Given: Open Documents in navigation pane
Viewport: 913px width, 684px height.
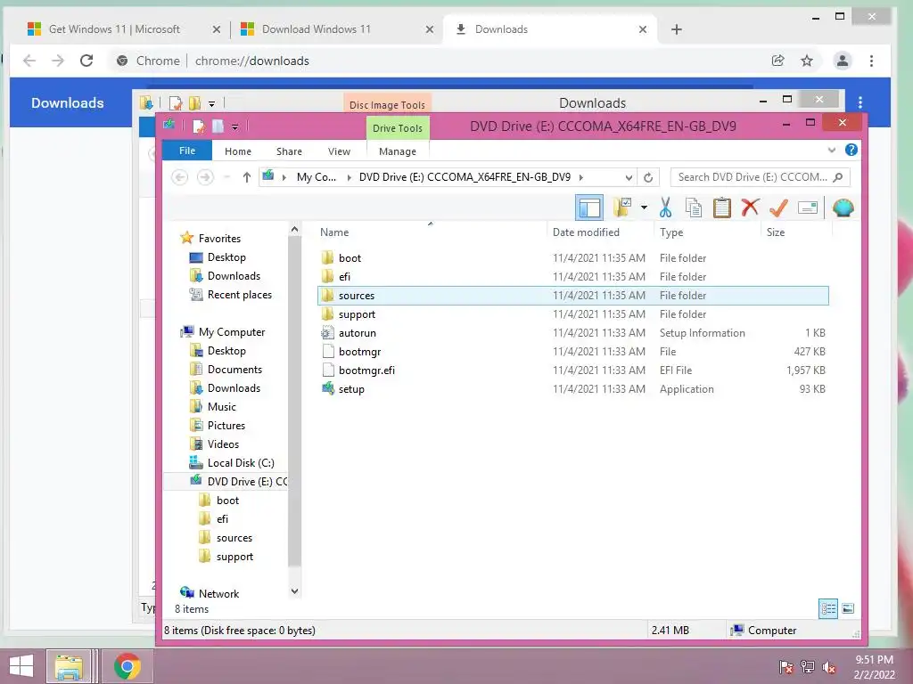Looking at the screenshot, I should point(234,370).
